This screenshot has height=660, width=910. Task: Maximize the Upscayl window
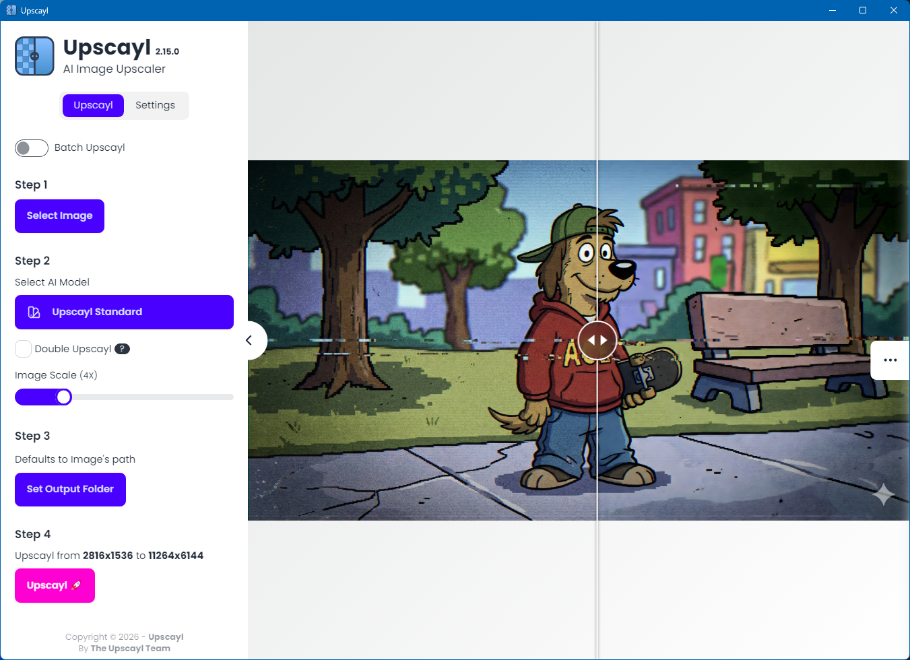[x=863, y=10]
